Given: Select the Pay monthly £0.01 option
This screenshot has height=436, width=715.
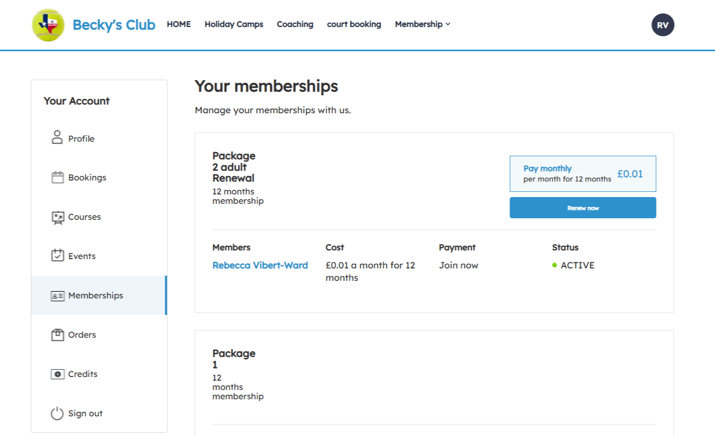Looking at the screenshot, I should [x=582, y=174].
